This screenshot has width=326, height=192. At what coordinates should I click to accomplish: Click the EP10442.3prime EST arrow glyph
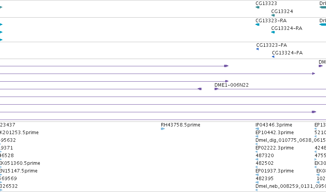pos(257,136)
